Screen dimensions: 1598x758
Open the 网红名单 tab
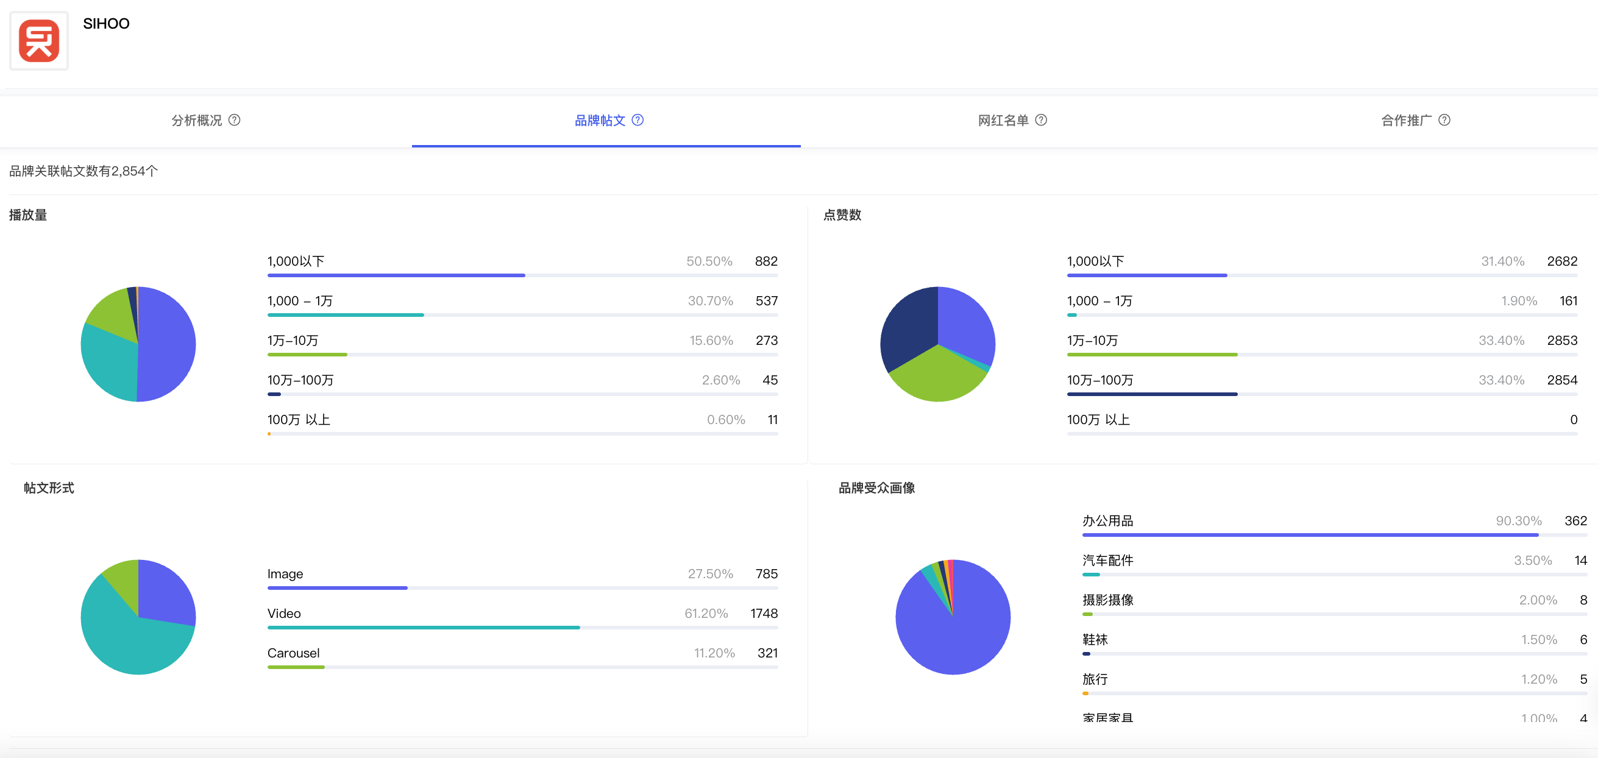(1003, 120)
